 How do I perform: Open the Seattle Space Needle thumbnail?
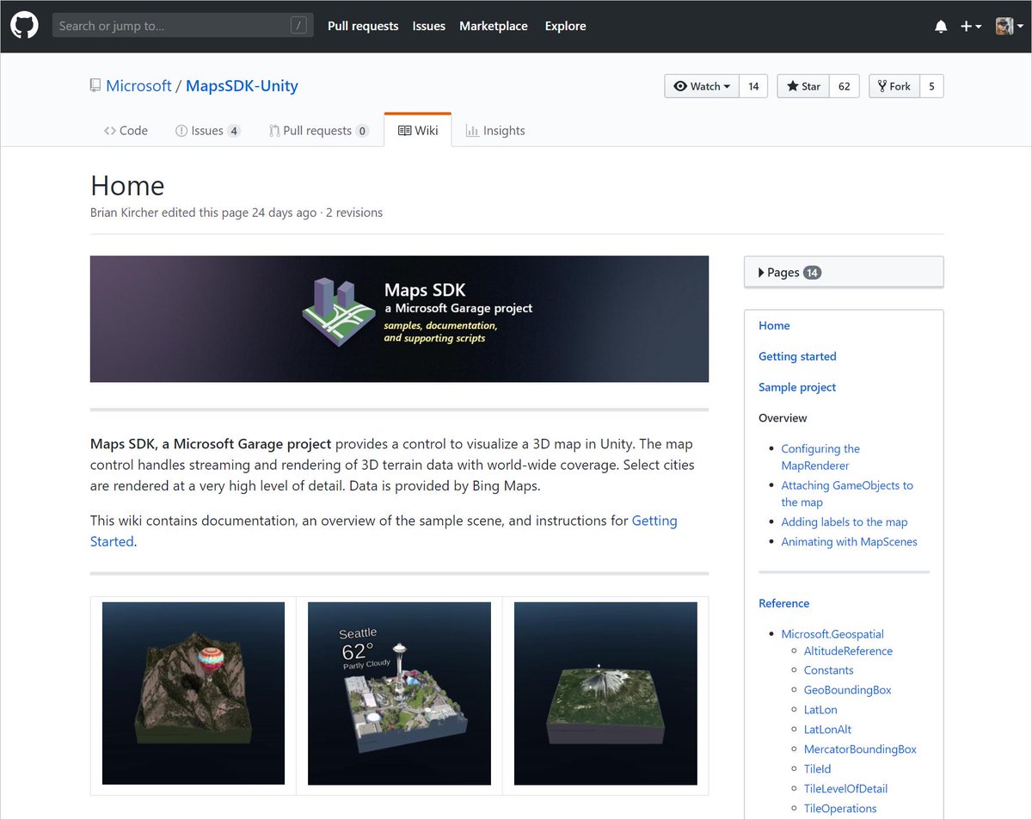399,694
